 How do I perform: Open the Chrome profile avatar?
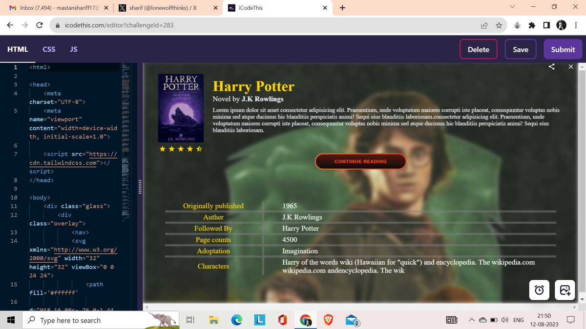click(x=561, y=25)
